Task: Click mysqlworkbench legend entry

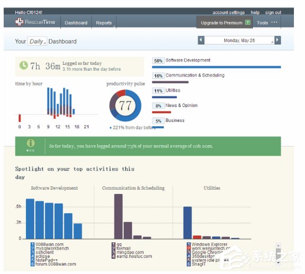Action: (x=52, y=248)
